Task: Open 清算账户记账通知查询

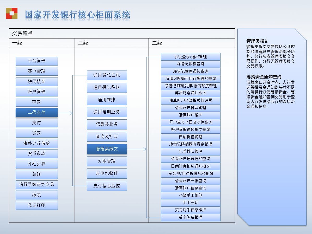Action: [x=191, y=159]
